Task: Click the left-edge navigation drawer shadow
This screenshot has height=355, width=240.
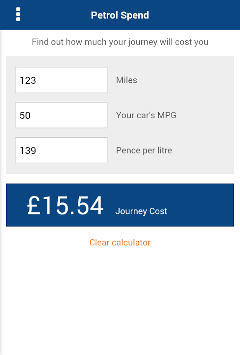Action: point(2,197)
